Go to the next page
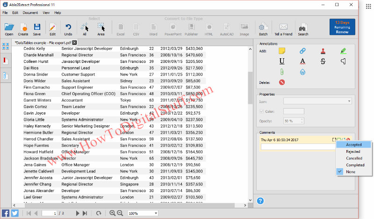The height and width of the screenshot is (219, 374). pos(77,213)
